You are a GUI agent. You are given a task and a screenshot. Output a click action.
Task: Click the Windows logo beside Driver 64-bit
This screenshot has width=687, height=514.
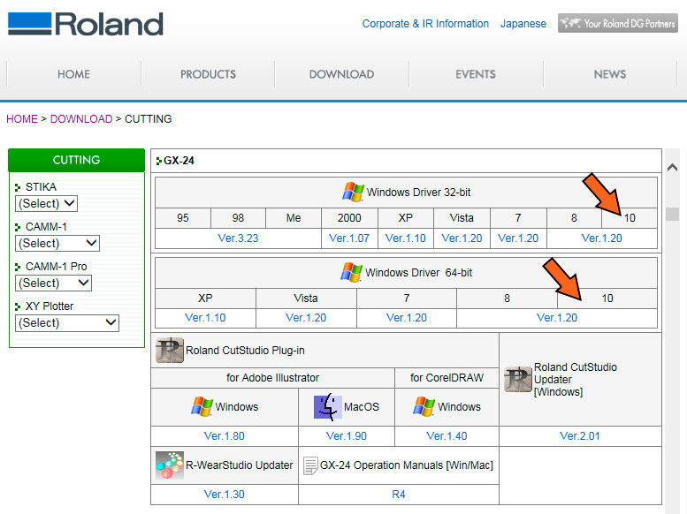click(351, 272)
